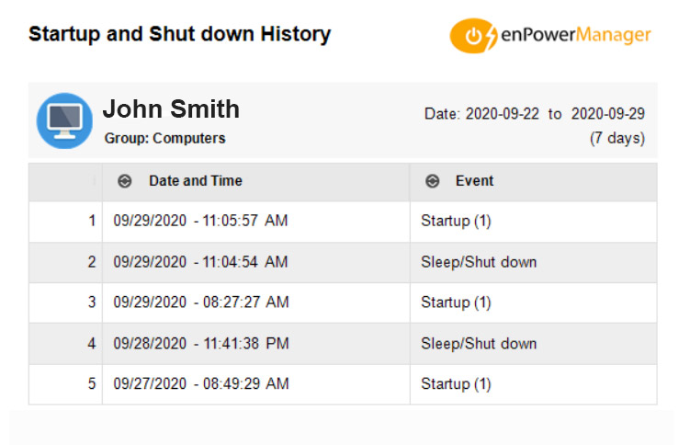Click the orange power logo icon
The image size is (690, 445).
tap(473, 36)
